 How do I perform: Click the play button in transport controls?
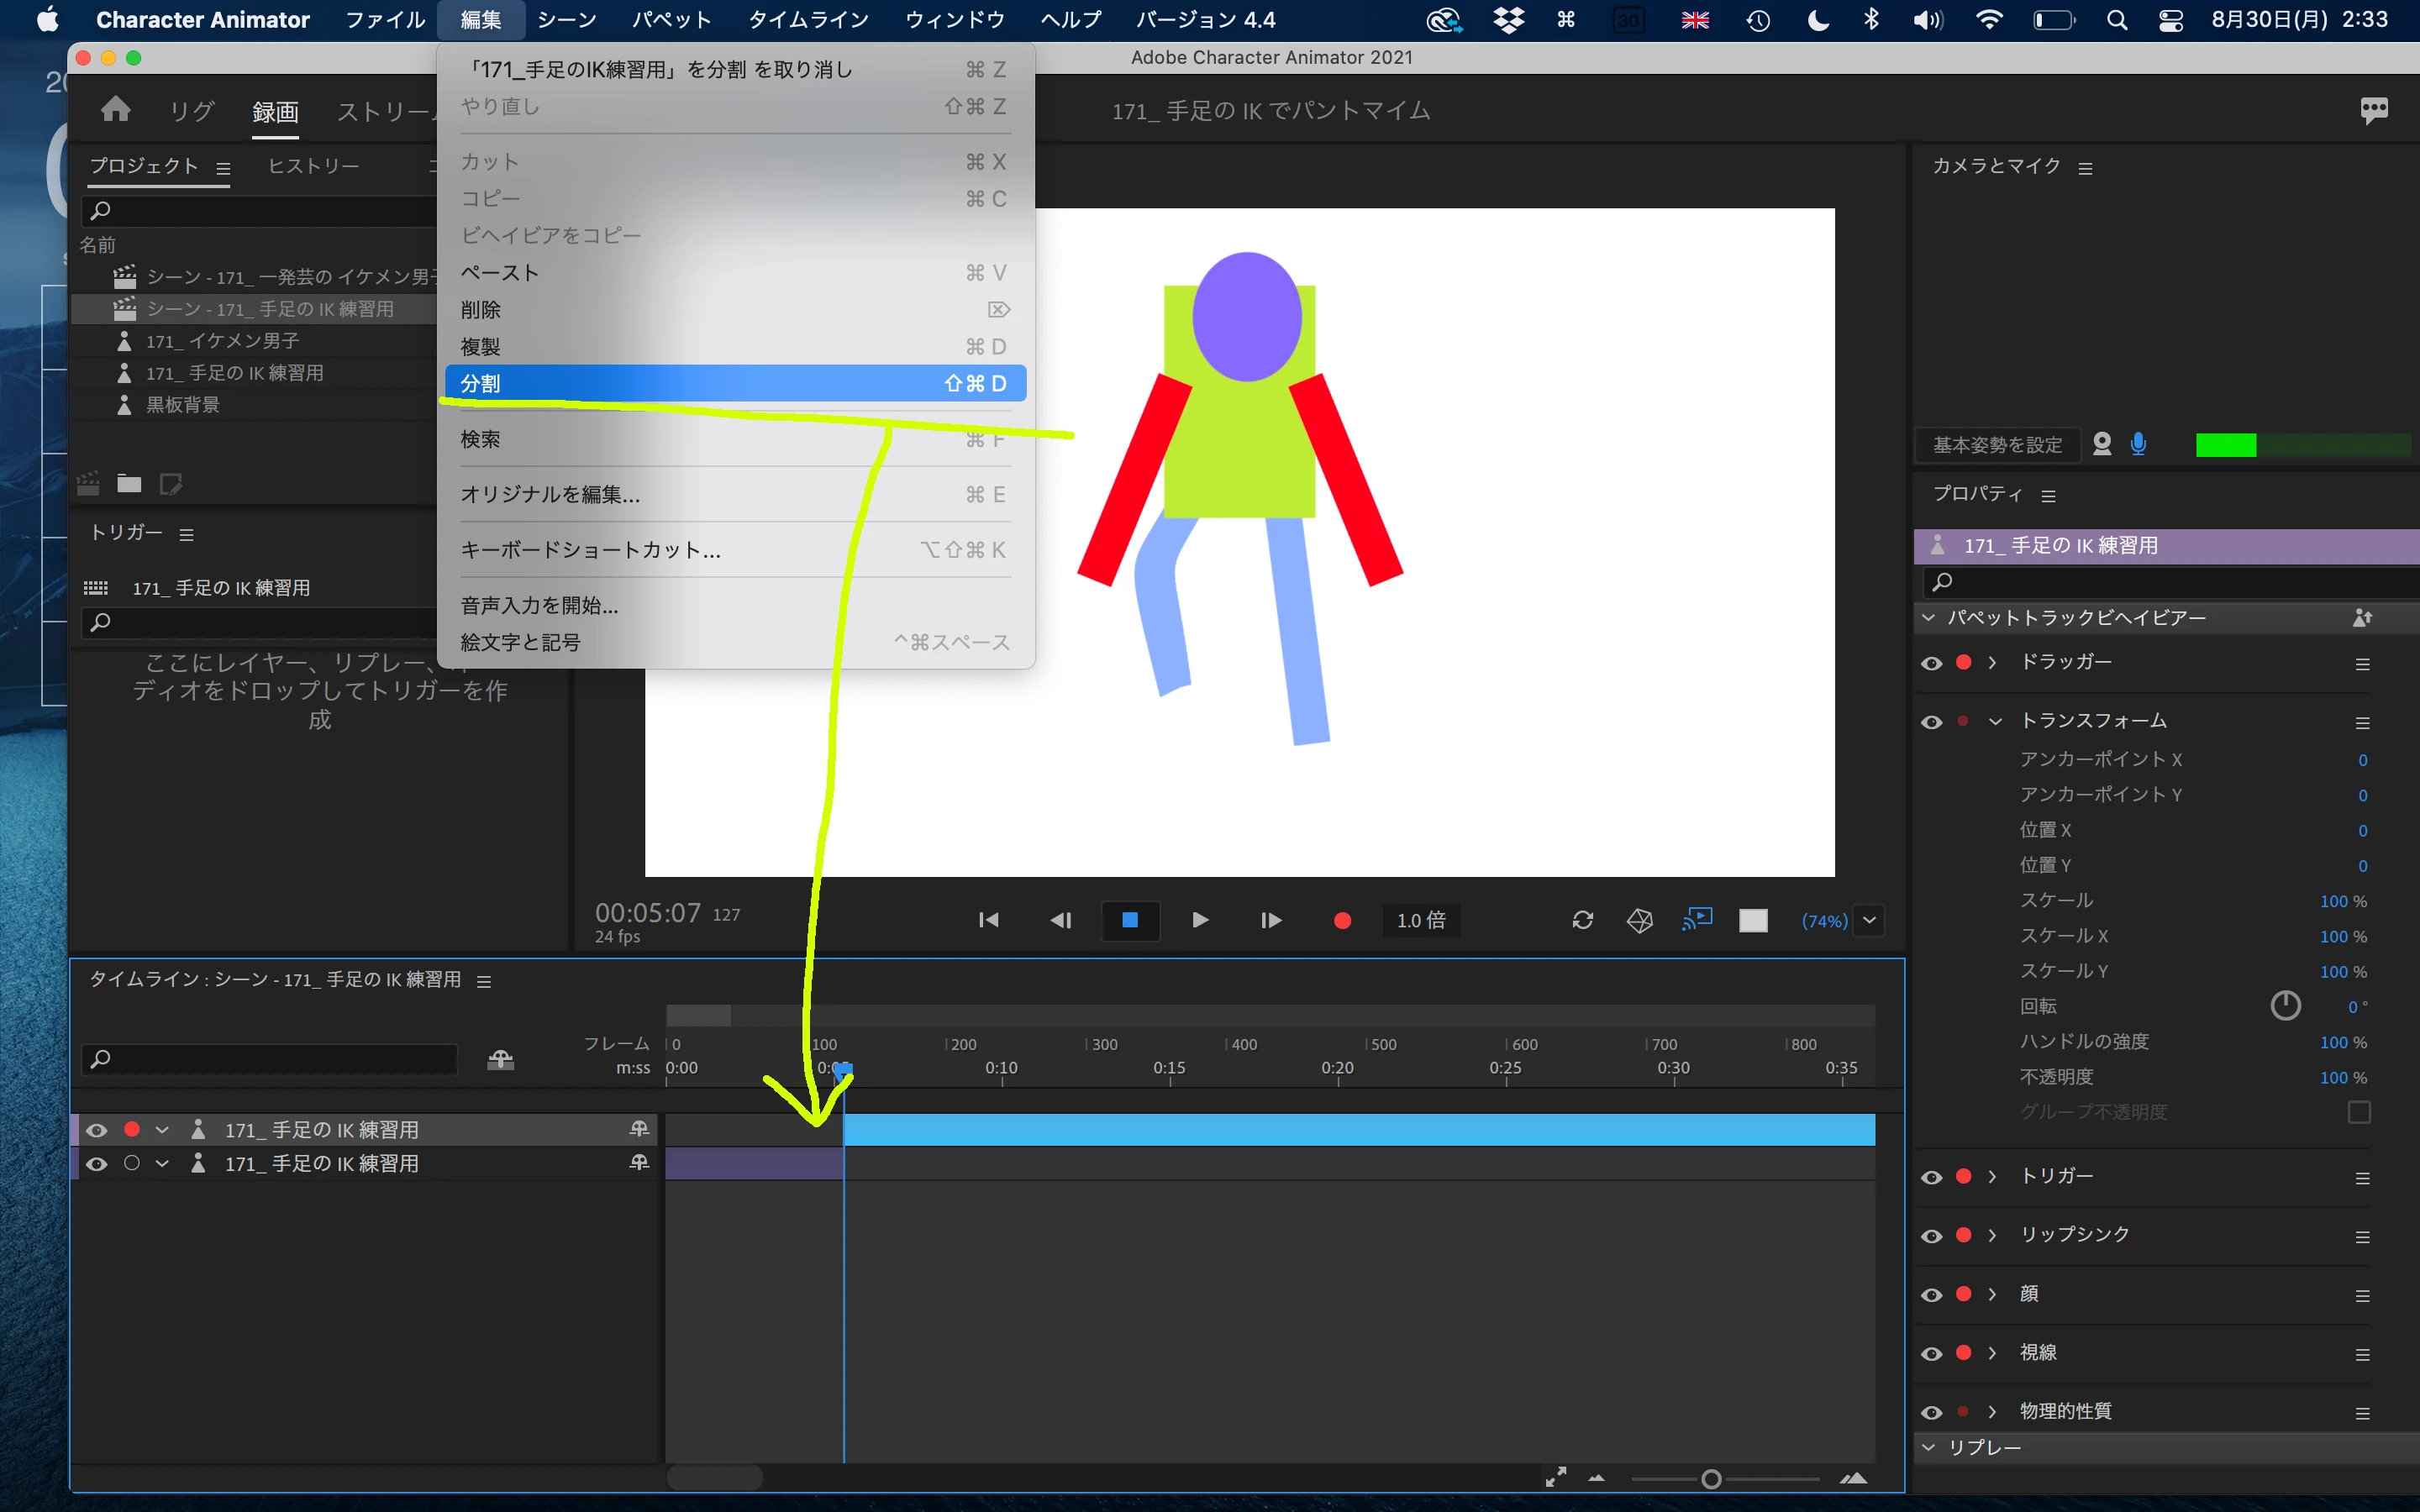[x=1200, y=920]
